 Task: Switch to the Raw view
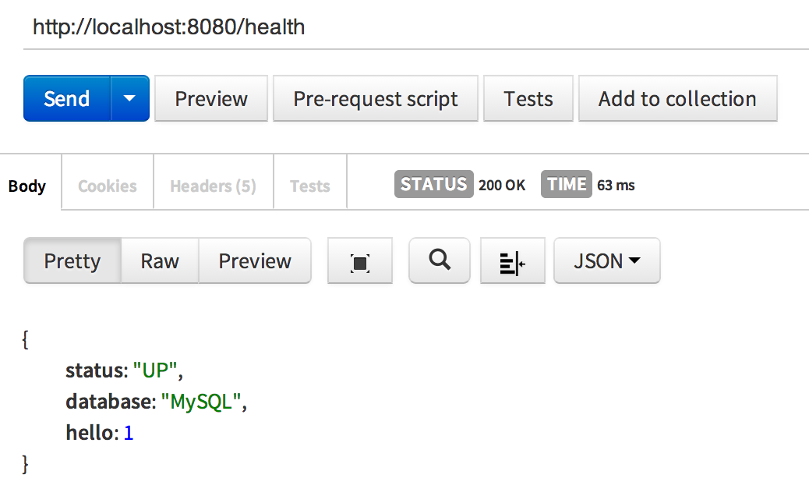160,260
